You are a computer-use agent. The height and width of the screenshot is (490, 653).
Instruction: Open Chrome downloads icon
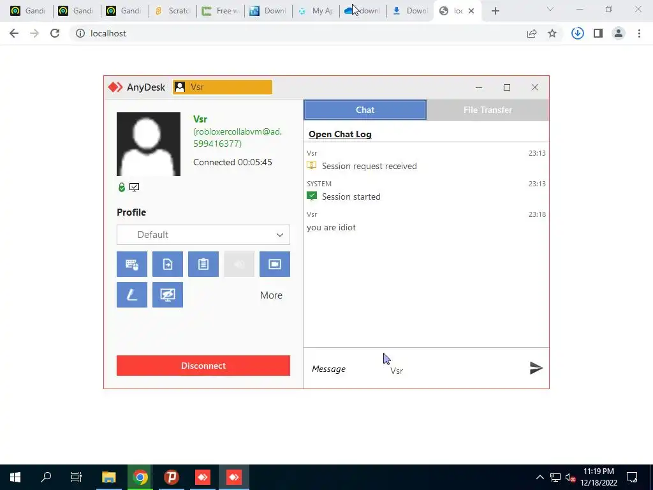(578, 33)
